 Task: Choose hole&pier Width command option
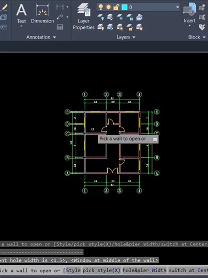[x=145, y=271]
